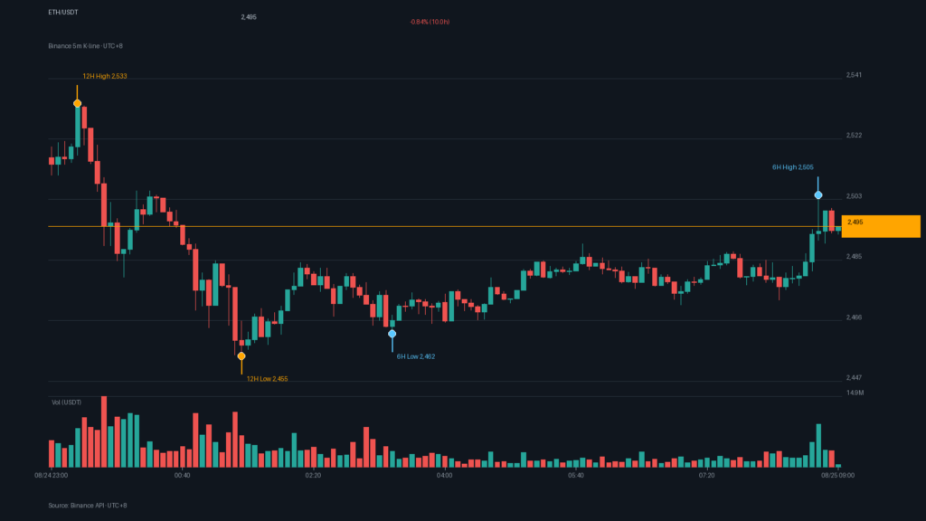Click the -0.84% (10.0h) change label
The image size is (926, 521).
[x=430, y=22]
